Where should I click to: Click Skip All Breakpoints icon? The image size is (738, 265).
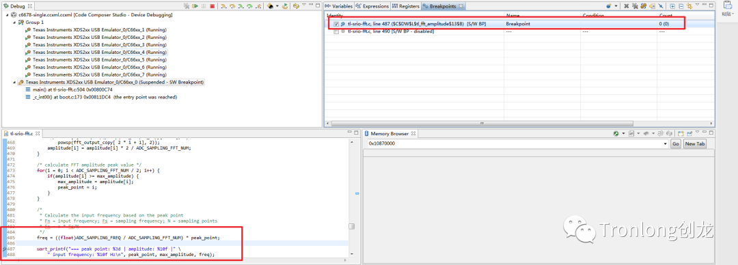661,6
